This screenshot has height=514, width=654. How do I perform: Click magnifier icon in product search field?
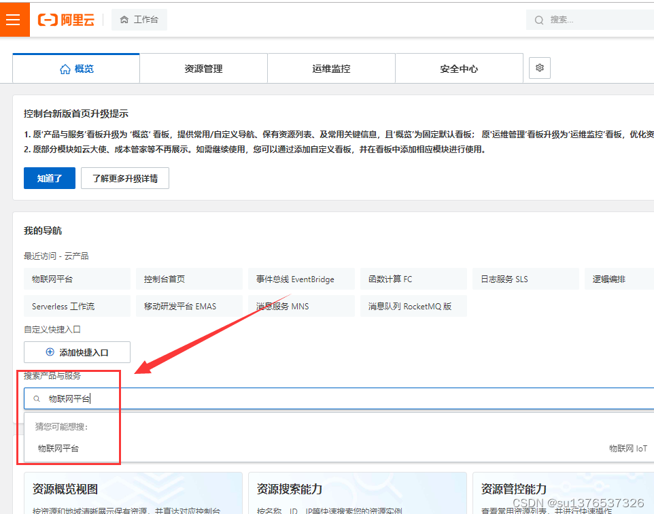coord(37,399)
